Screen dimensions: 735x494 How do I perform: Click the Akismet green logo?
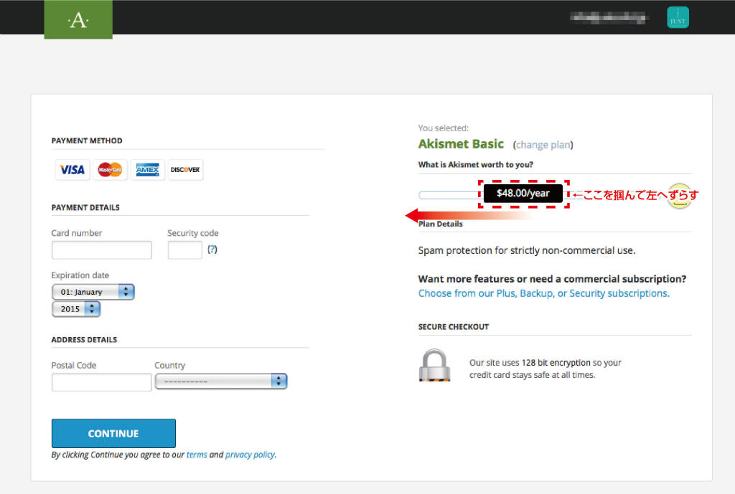coord(78,19)
